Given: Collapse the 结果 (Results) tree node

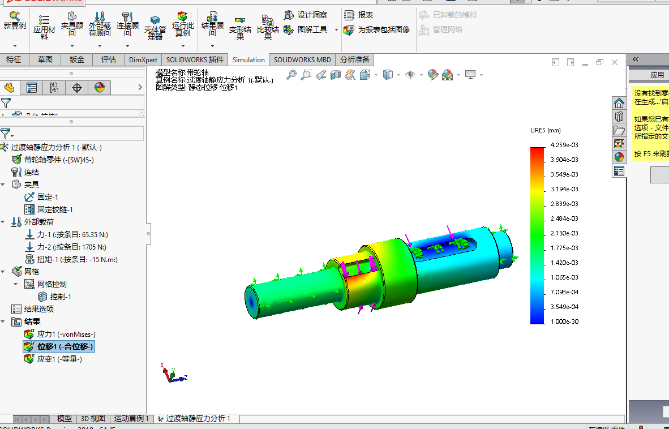Looking at the screenshot, I should (3, 321).
